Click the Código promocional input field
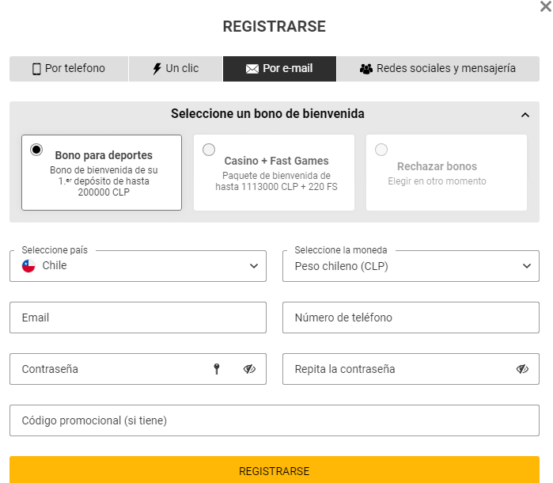Image resolution: width=553 pixels, height=483 pixels. [x=274, y=420]
